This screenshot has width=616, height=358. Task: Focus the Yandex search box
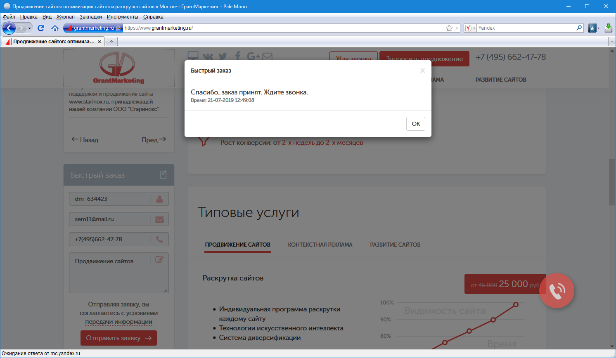click(x=526, y=28)
